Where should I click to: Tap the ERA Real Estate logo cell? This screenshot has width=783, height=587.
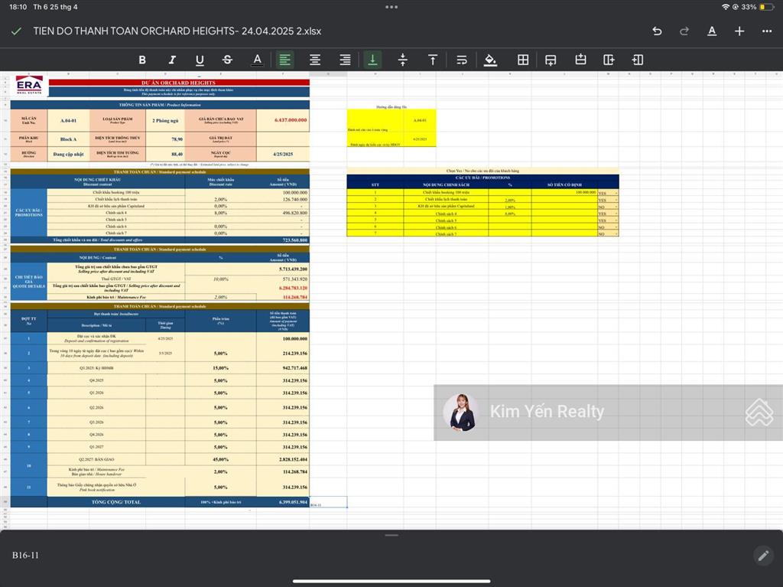pos(29,85)
